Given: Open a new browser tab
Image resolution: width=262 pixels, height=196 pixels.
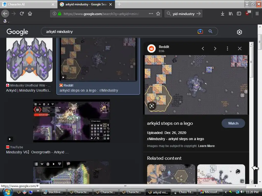Looking at the screenshot, I should pyautogui.click(x=119, y=4).
